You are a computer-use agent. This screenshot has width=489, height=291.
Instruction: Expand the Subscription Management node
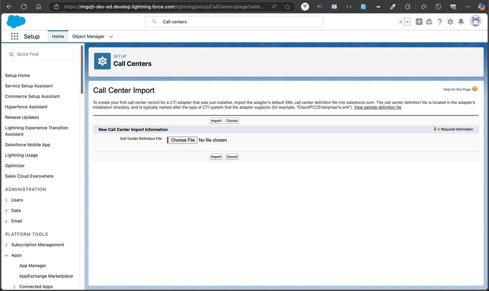tap(7, 245)
